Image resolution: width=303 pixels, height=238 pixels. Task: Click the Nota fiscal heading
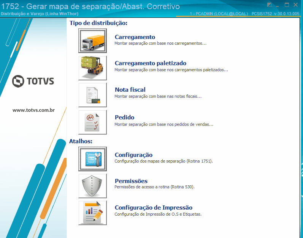tap(130, 90)
